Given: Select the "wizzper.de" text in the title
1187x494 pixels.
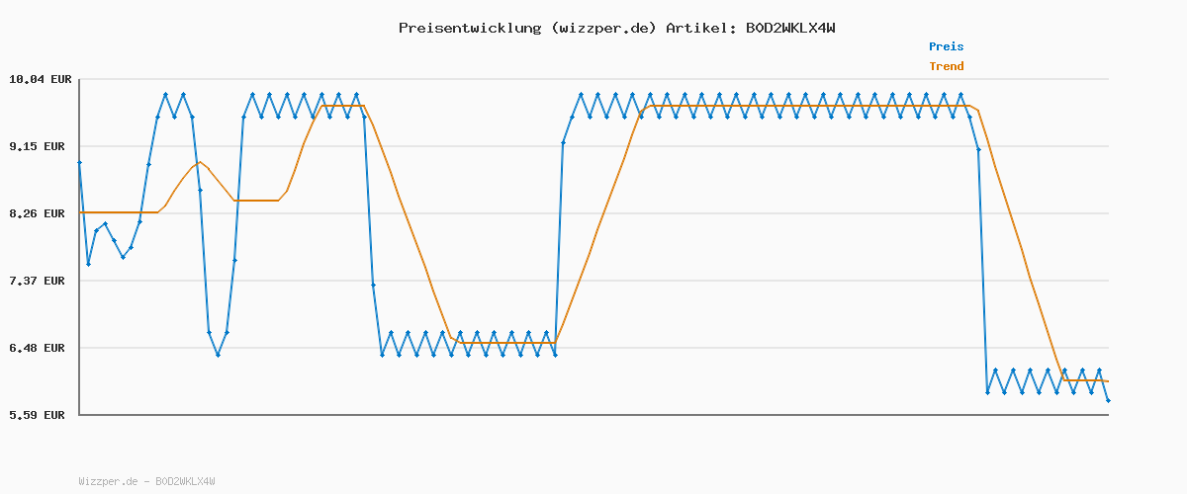Looking at the screenshot, I should click(x=602, y=28).
